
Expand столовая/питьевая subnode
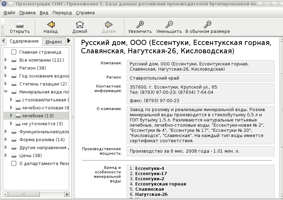click(11, 99)
